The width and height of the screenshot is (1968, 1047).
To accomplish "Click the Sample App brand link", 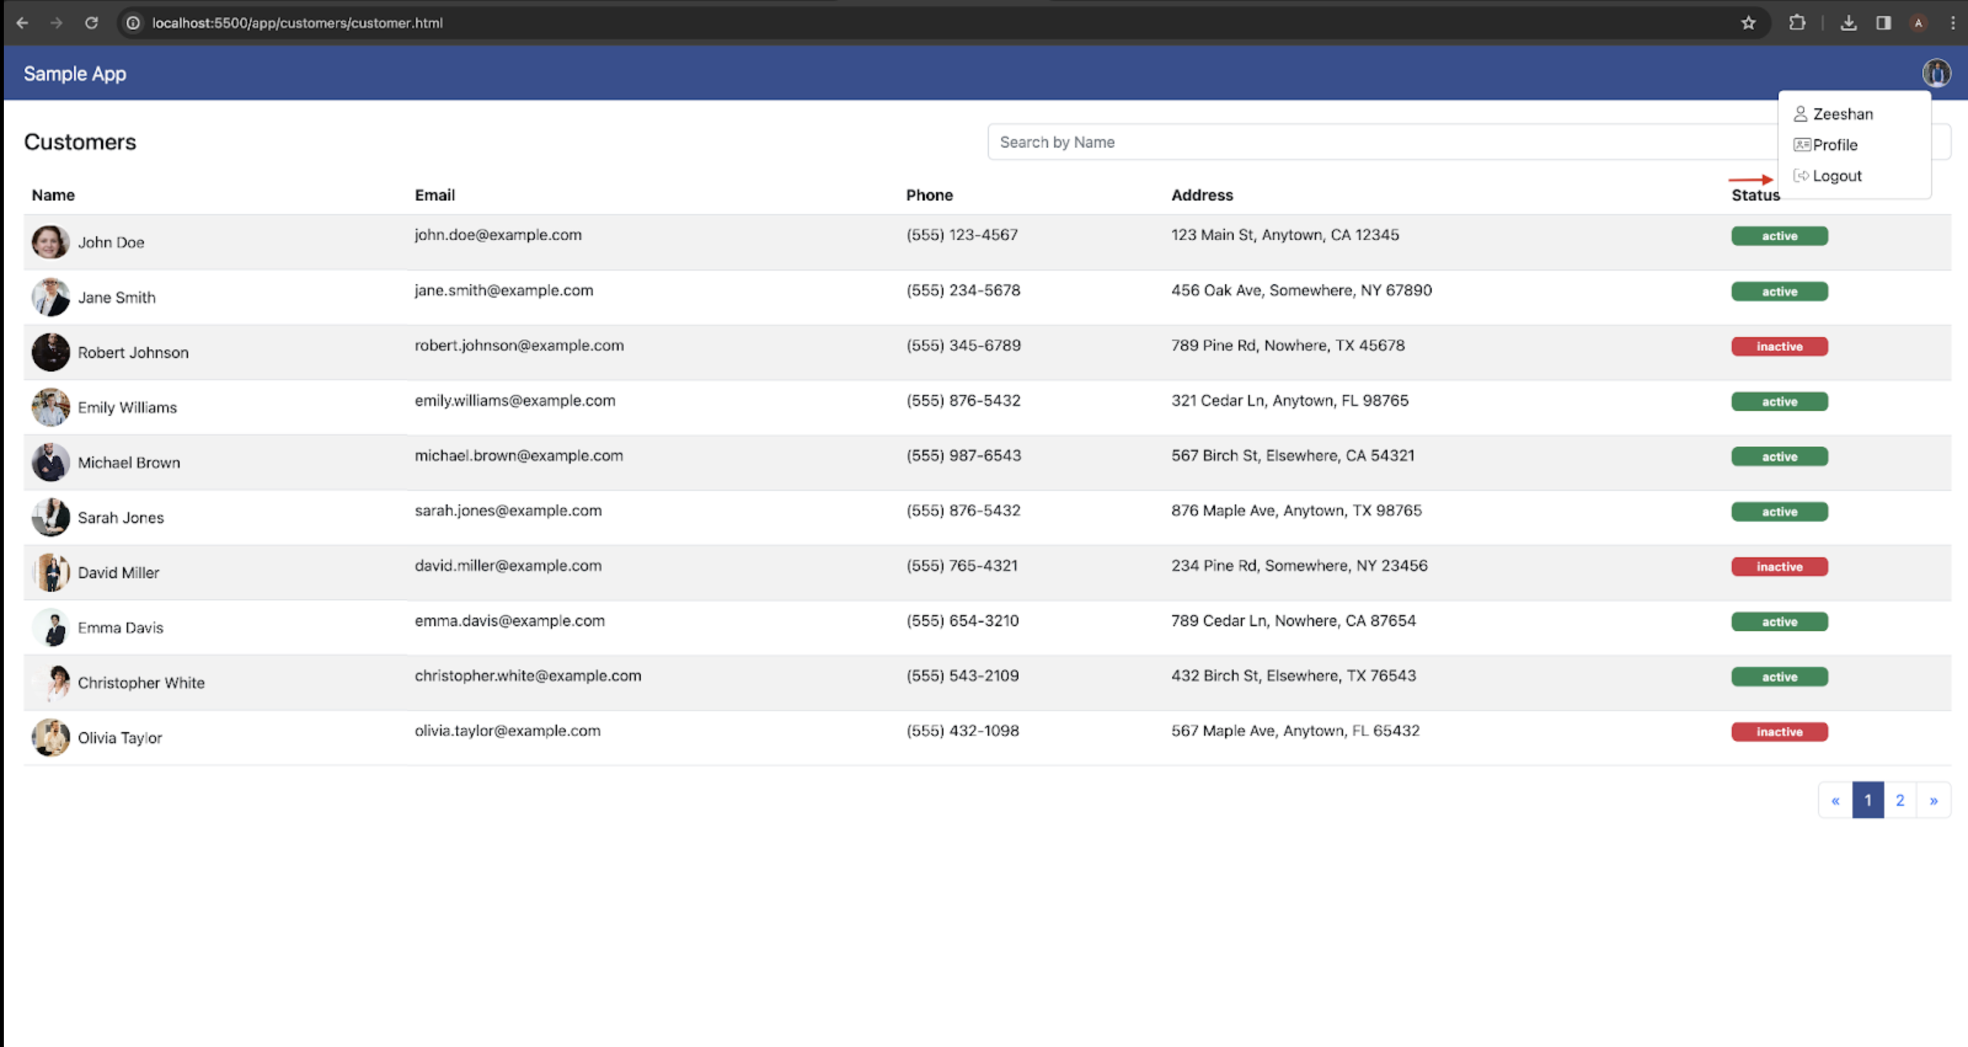I will coord(75,73).
